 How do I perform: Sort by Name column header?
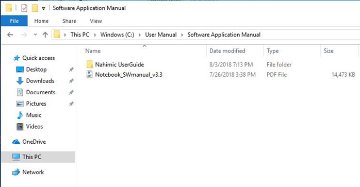tap(93, 51)
